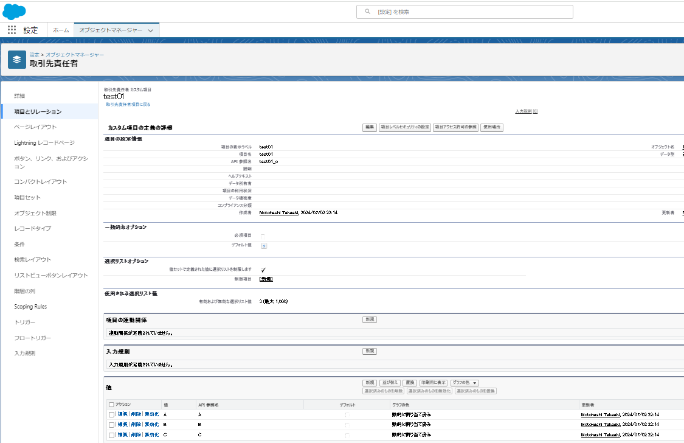Click 削除 link for value B

point(136,424)
